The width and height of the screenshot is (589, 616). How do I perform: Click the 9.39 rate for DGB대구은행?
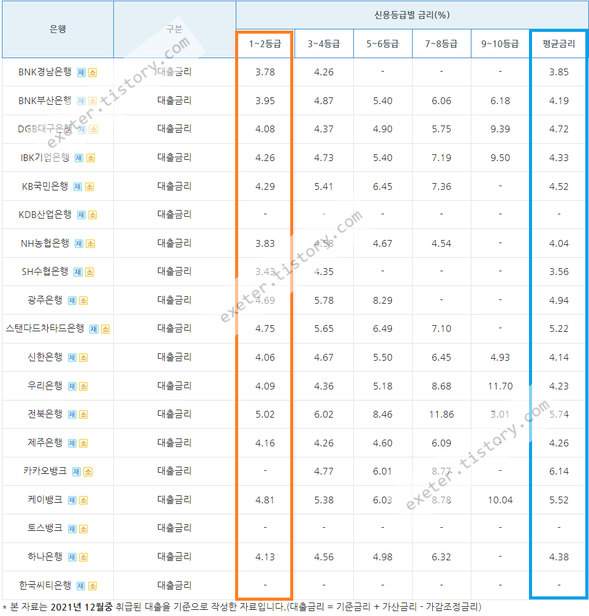tap(500, 129)
